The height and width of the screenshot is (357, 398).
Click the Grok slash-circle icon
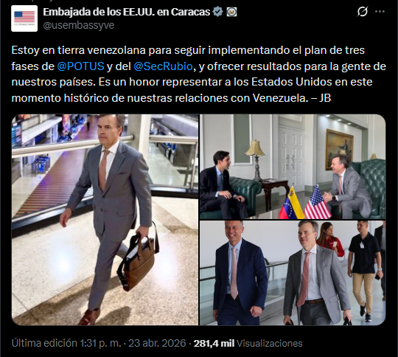coord(362,12)
